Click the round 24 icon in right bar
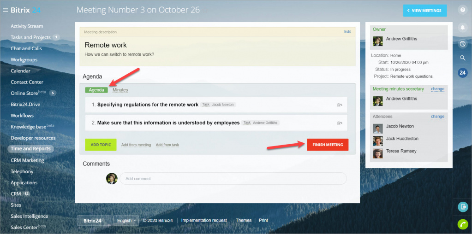Viewport: 472px width, 234px height. tap(463, 73)
